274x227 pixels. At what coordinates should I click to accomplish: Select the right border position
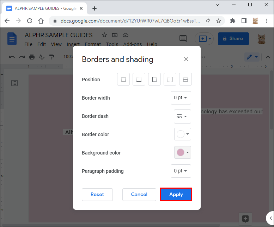(170, 79)
